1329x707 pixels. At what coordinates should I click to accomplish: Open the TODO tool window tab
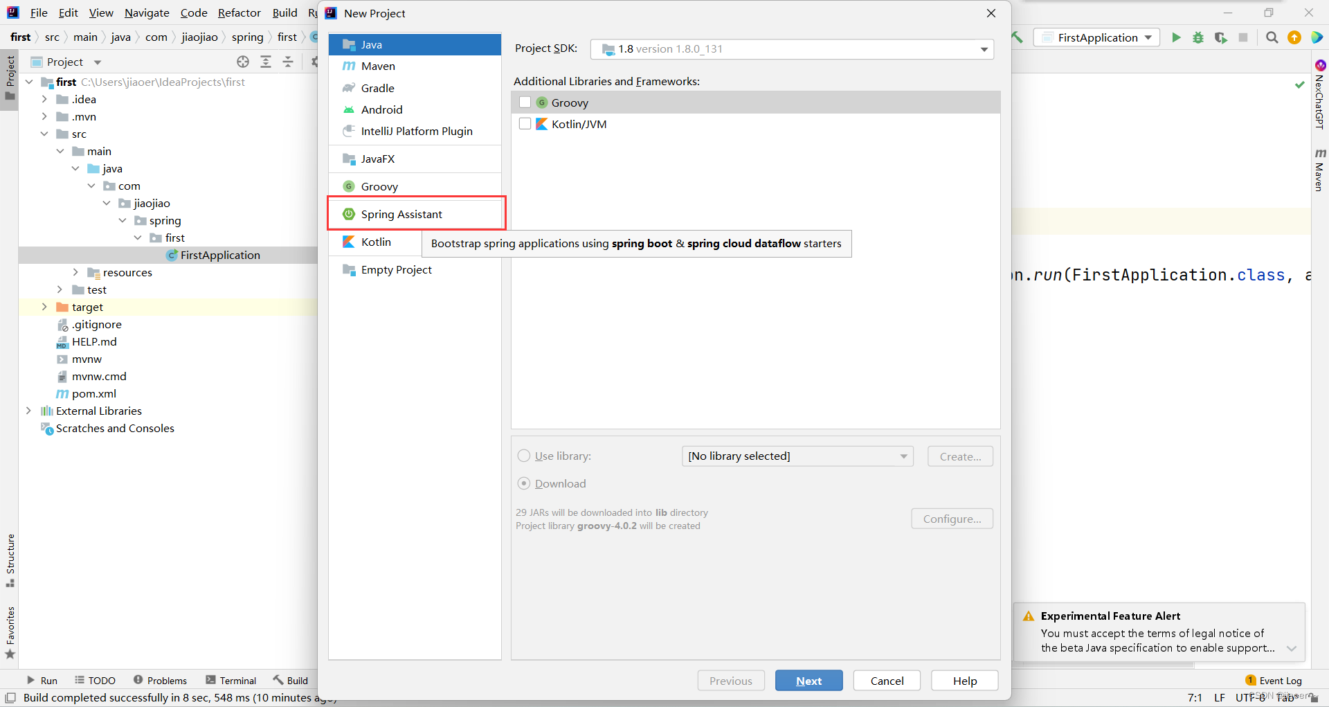(x=95, y=681)
